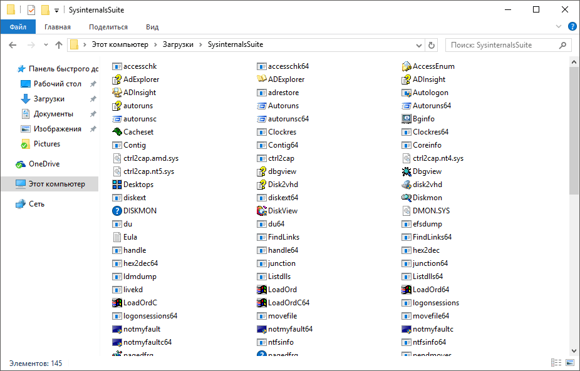Open the Главная ribbon tab

[x=58, y=27]
